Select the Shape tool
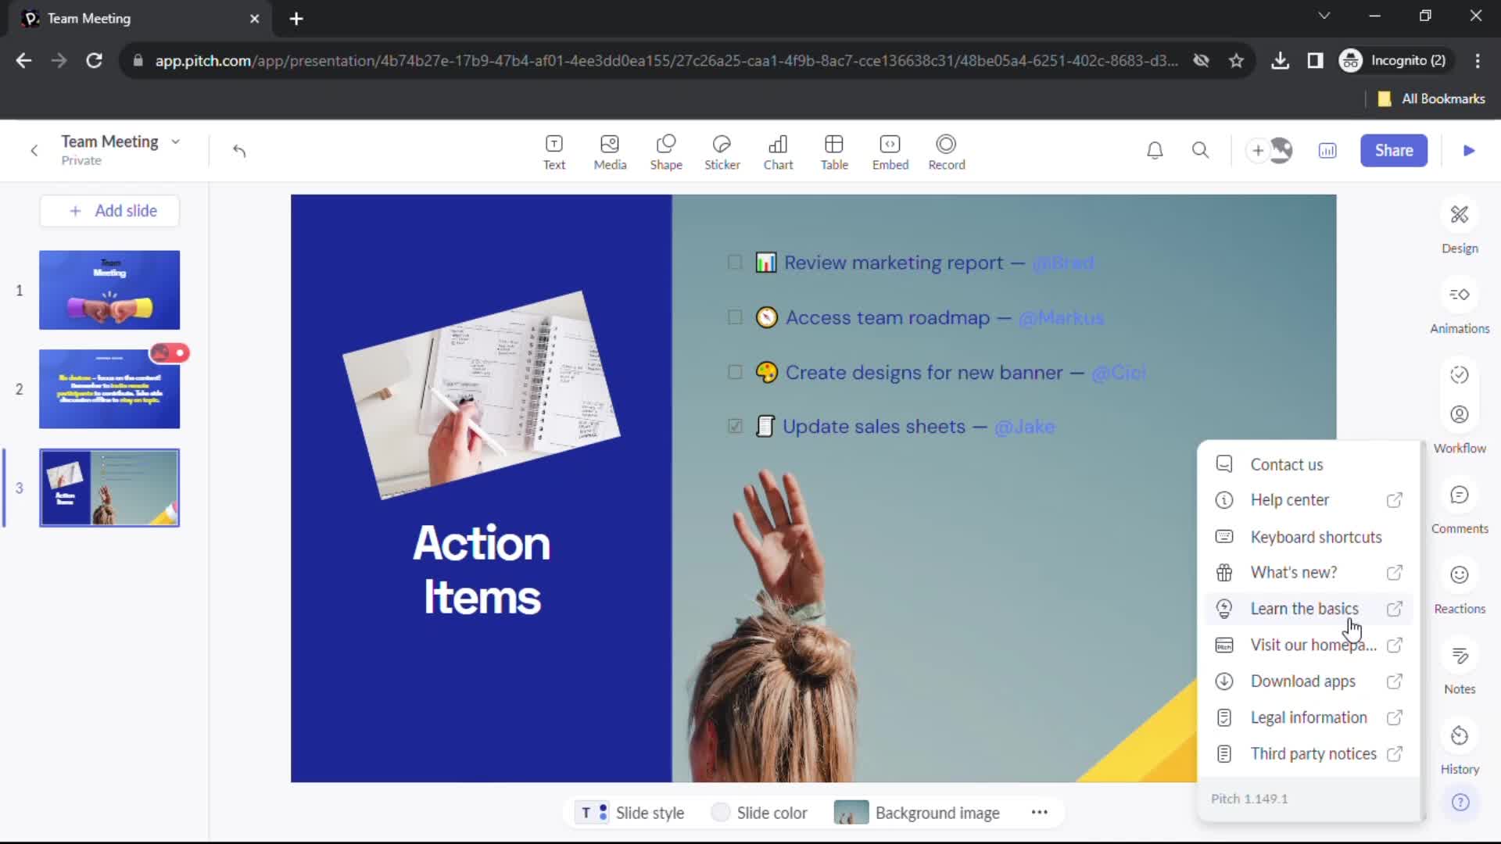The width and height of the screenshot is (1501, 844). pos(667,151)
